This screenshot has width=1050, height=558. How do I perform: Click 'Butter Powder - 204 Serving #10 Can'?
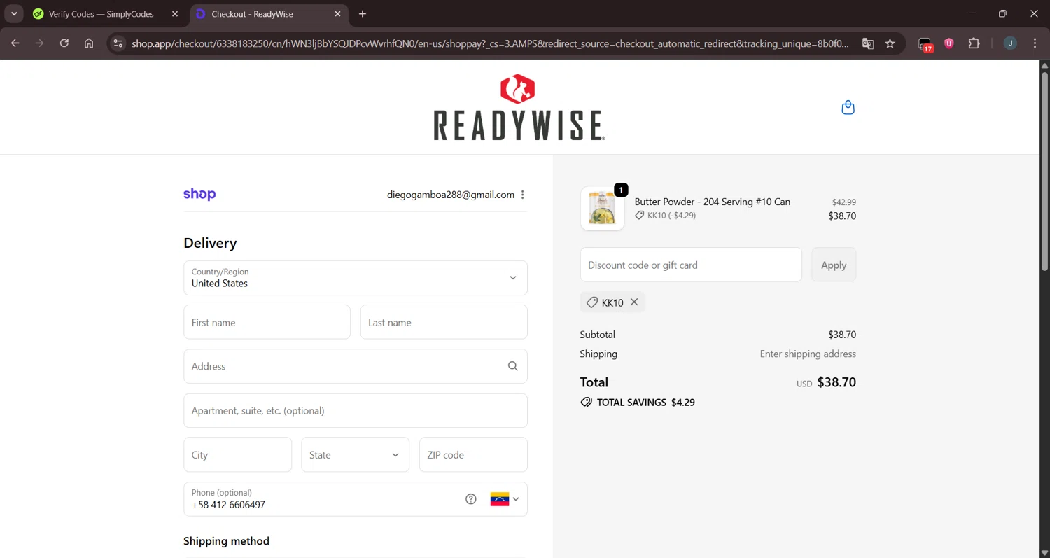tap(713, 202)
